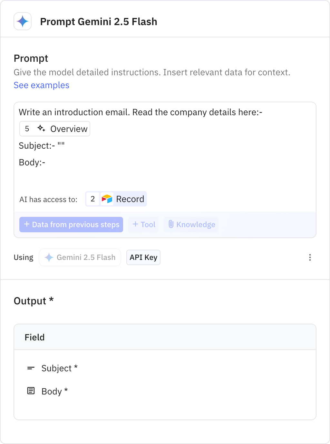Click the Knowledge button

click(191, 224)
